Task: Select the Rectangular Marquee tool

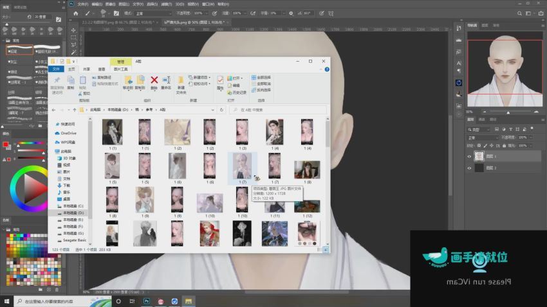Action: point(73,37)
